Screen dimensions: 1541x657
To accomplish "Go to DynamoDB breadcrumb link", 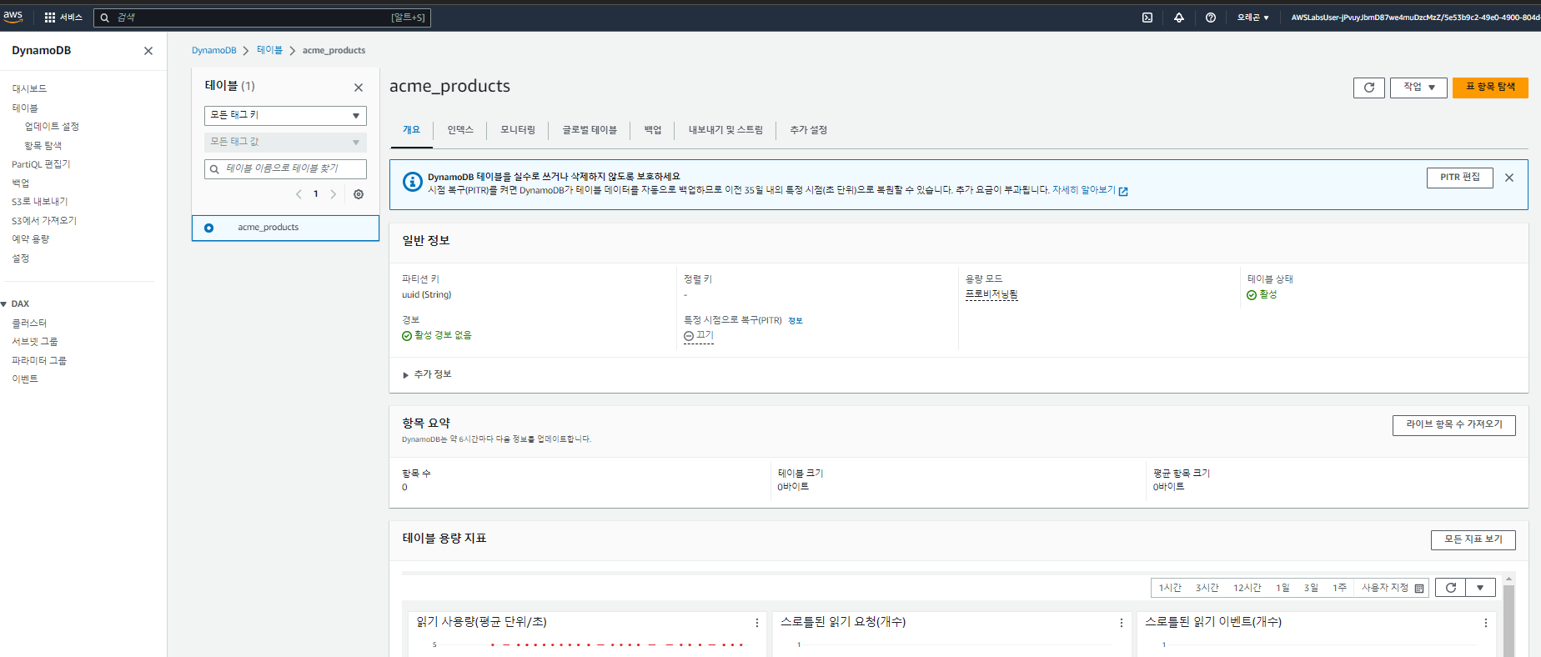I will click(x=214, y=51).
